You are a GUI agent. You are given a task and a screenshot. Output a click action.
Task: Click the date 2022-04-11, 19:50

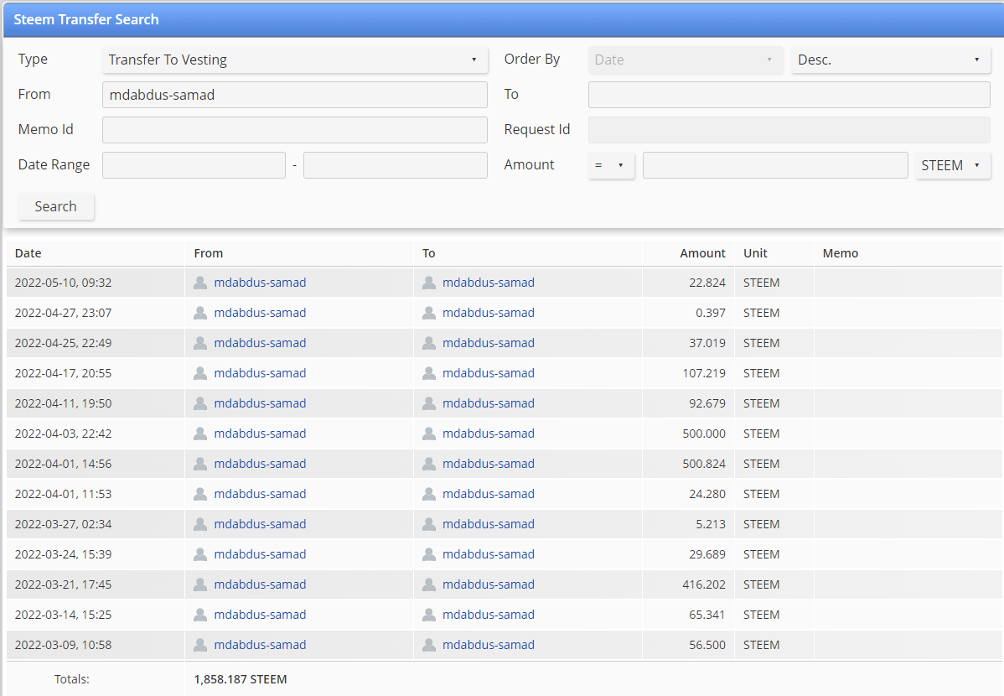click(x=63, y=403)
